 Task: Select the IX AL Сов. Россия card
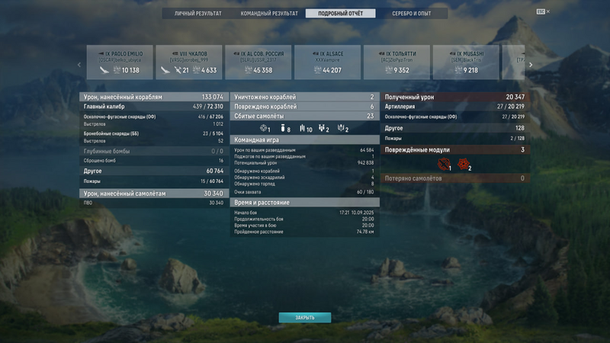tap(258, 63)
